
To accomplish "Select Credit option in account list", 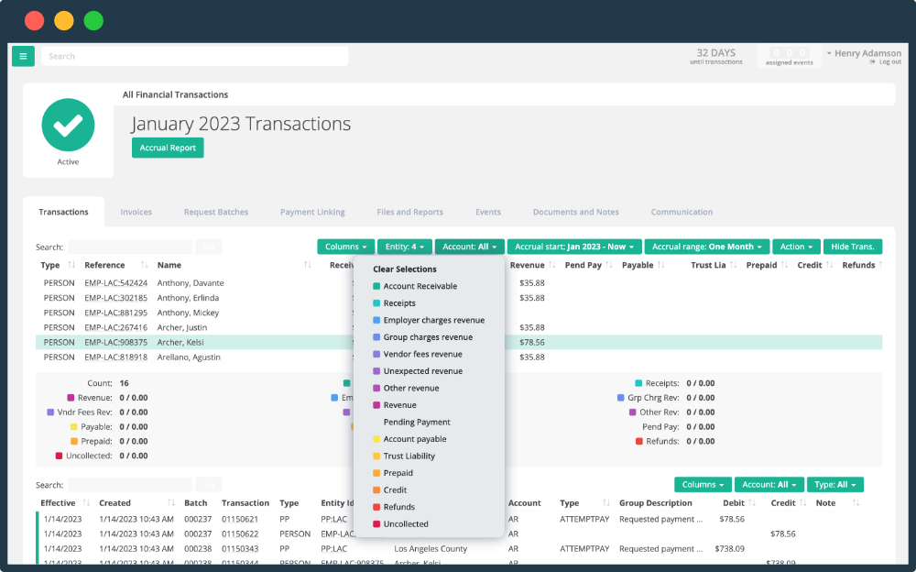I will tap(390, 489).
